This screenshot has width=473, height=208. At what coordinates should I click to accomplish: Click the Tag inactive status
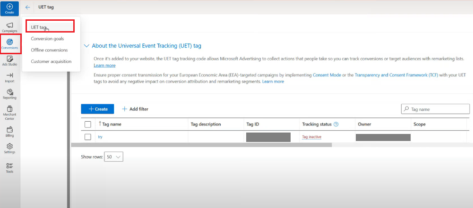311,137
